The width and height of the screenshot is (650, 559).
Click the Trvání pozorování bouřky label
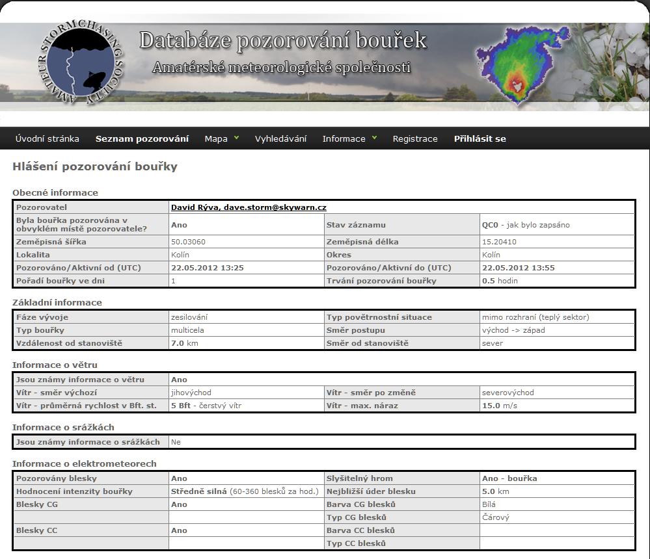pos(381,281)
